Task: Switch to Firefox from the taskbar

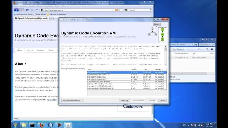Action: (x=42, y=125)
